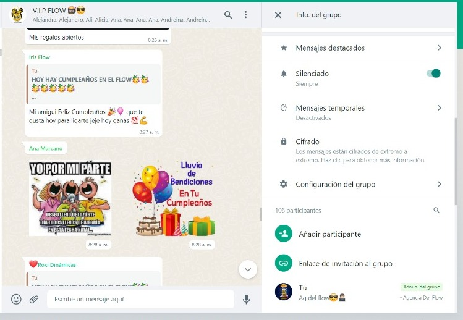Click the Enlace de invitación link icon
Image resolution: width=463 pixels, height=320 pixels.
[284, 263]
